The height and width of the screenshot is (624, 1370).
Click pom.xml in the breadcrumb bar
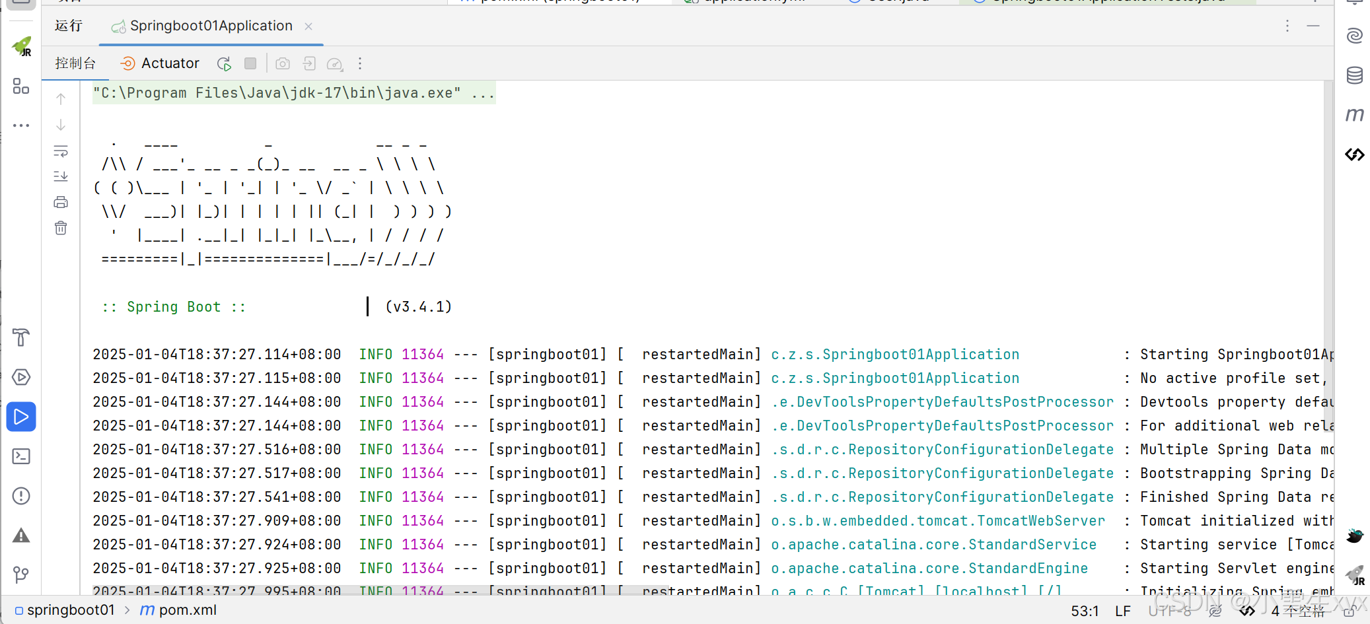pos(188,610)
